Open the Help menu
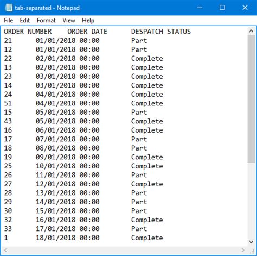 [88, 20]
